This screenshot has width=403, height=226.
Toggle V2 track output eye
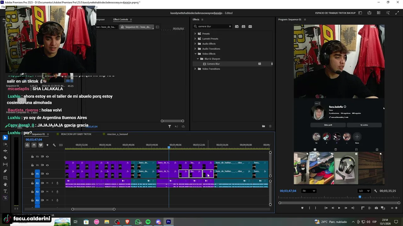pyautogui.click(x=47, y=165)
